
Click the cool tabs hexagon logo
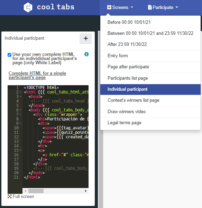[28, 7]
